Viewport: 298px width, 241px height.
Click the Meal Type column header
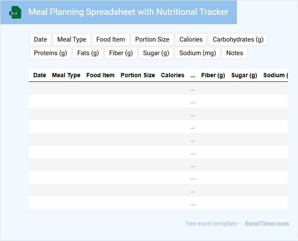click(66, 75)
